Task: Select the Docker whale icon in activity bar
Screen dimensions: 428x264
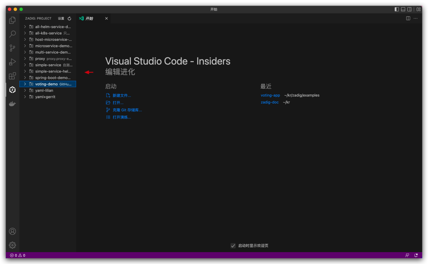Action: [x=12, y=103]
